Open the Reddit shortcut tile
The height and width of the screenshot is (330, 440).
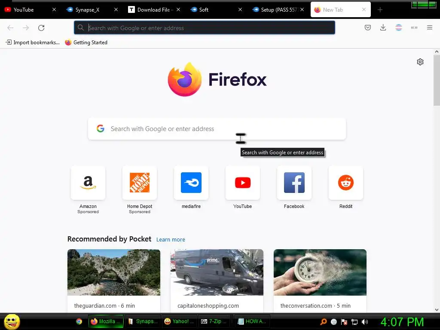point(346,183)
